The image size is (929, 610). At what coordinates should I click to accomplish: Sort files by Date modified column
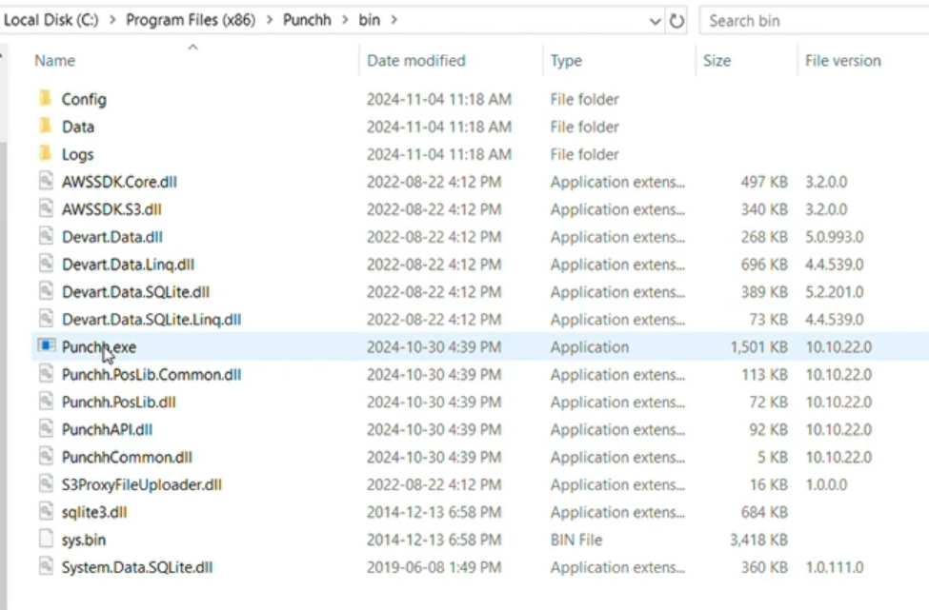point(416,60)
